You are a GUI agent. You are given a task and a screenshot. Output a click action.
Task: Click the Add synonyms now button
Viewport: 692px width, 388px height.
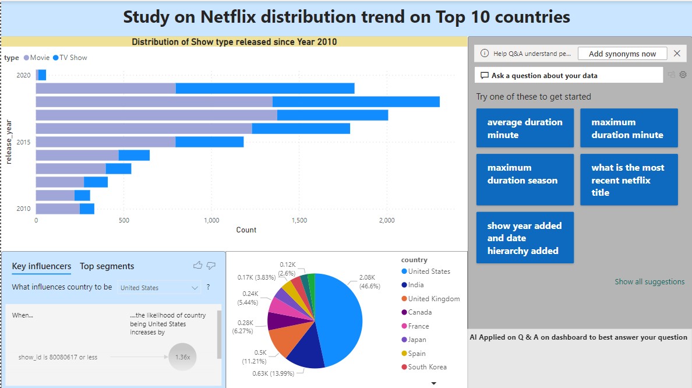point(622,54)
